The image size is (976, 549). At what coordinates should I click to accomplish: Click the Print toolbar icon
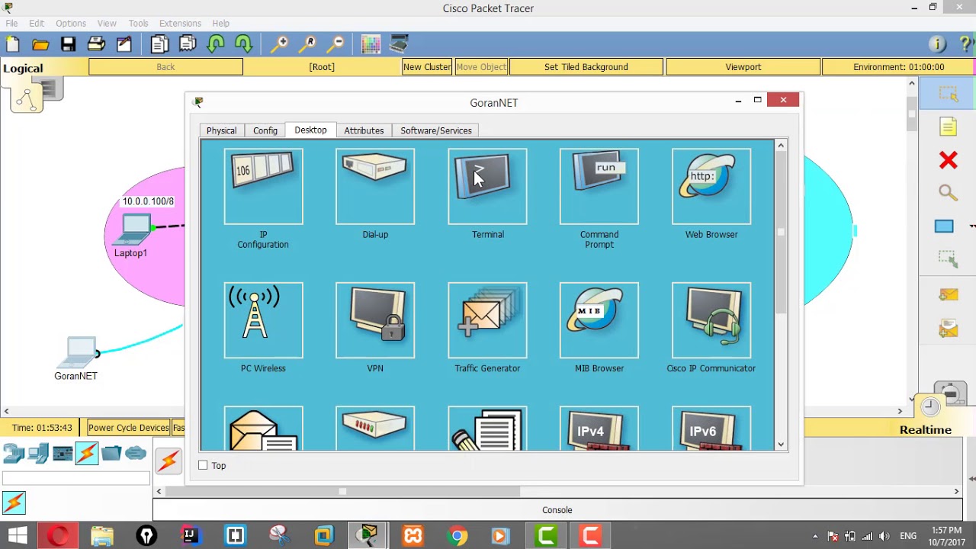point(96,44)
